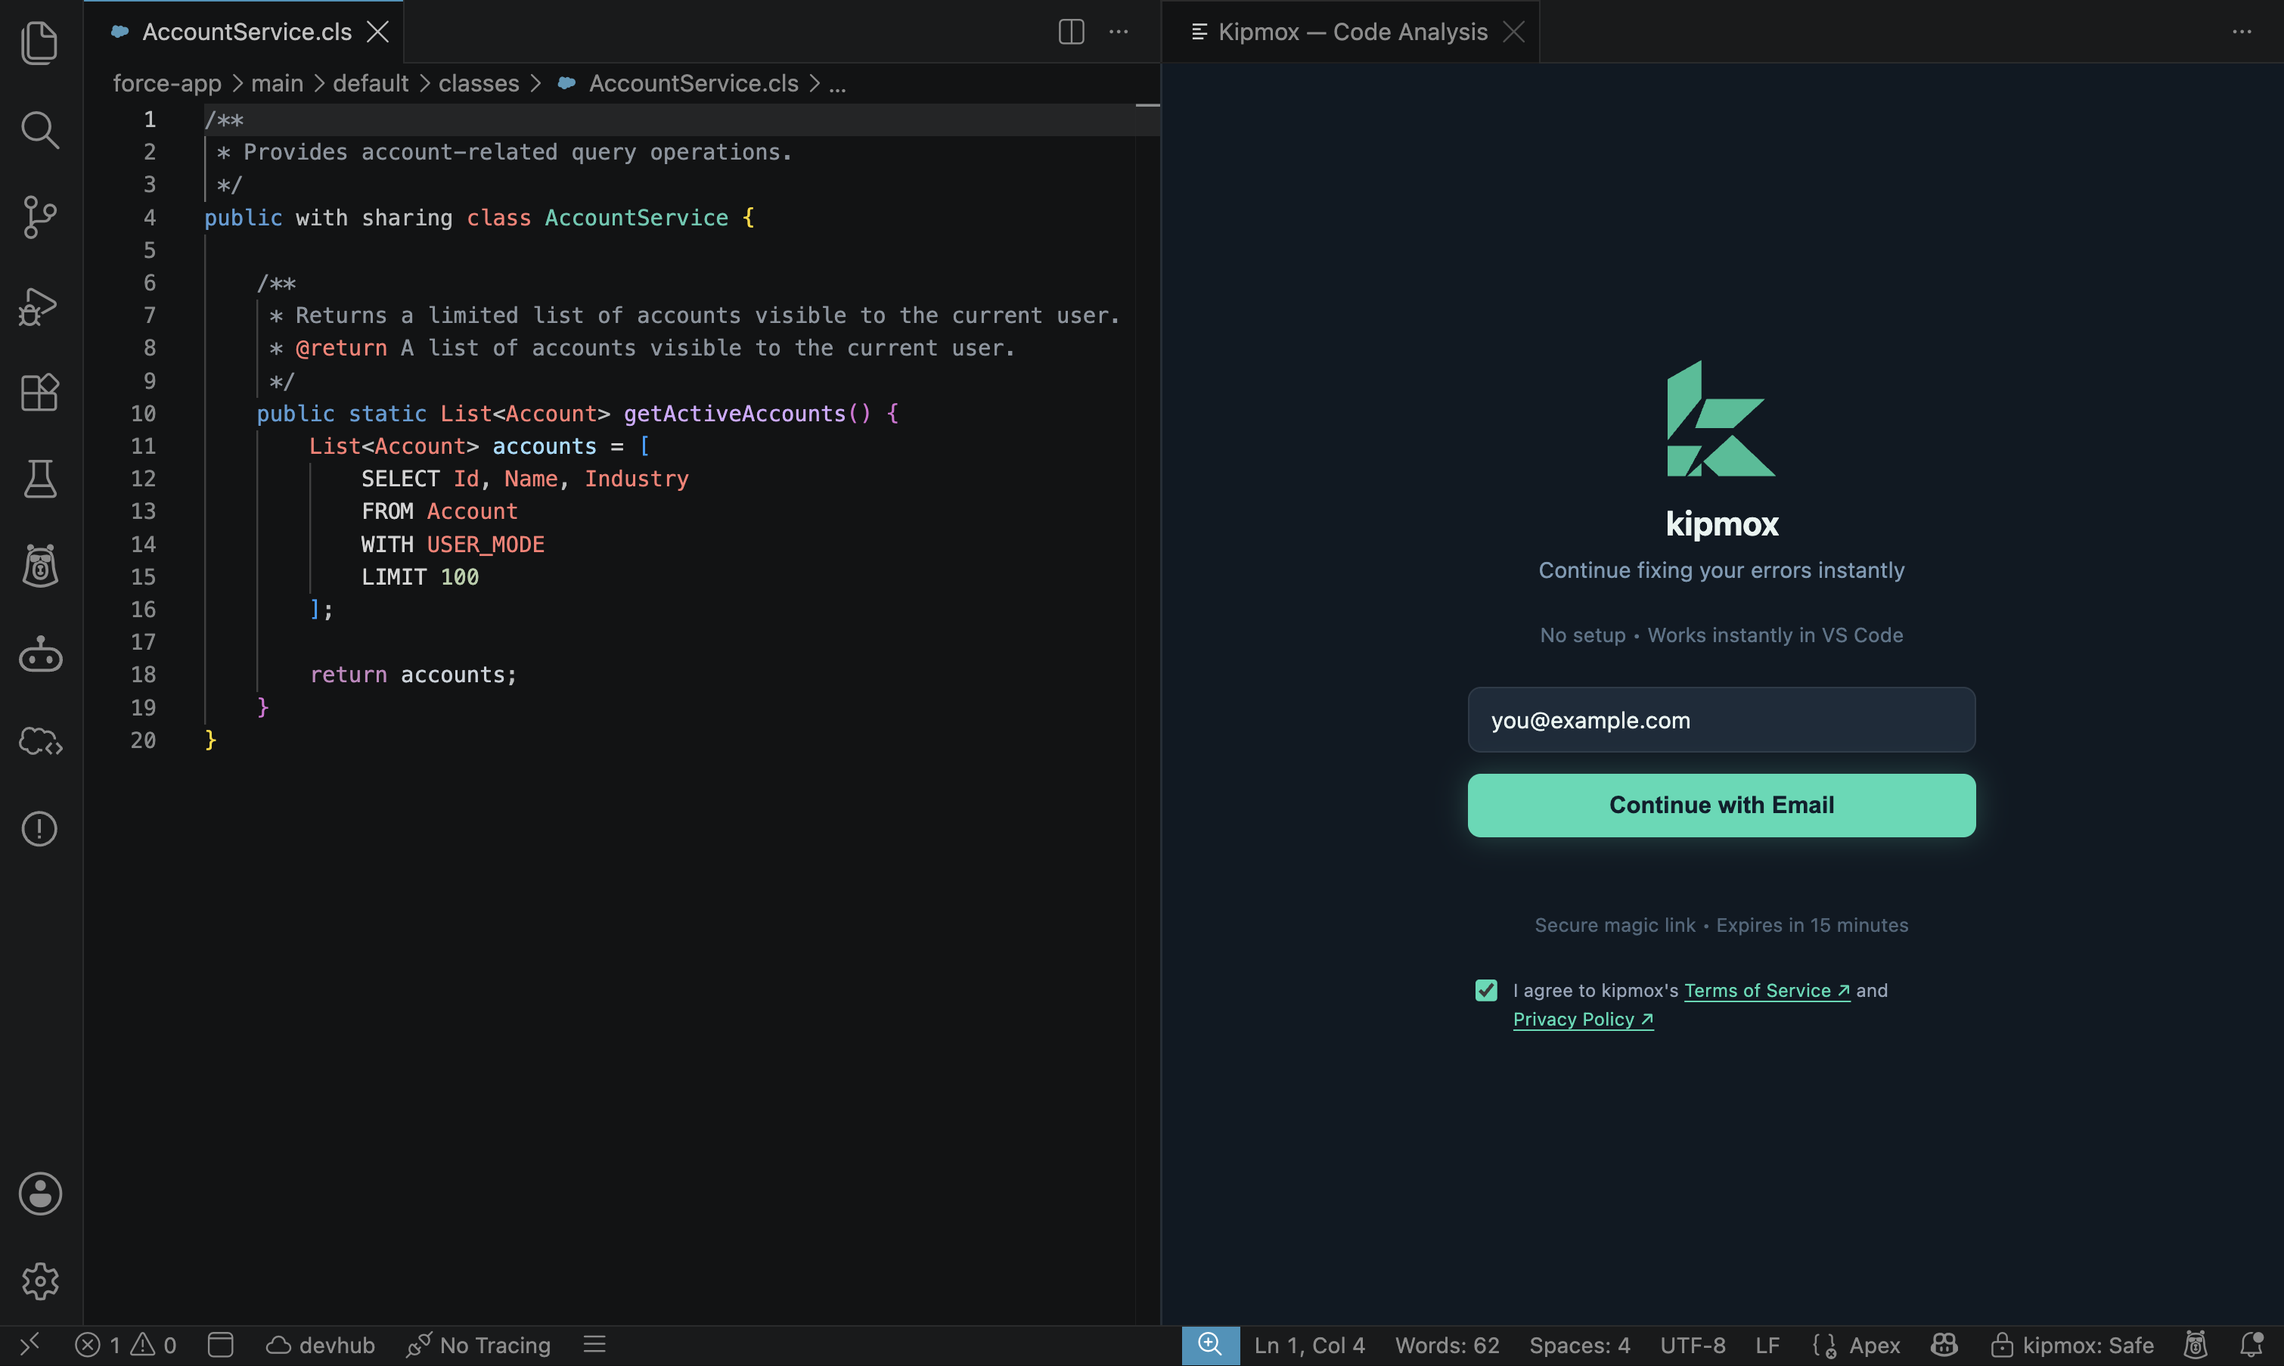Open More Actions for Kipmox panel
This screenshot has width=2284, height=1366.
click(x=2242, y=31)
